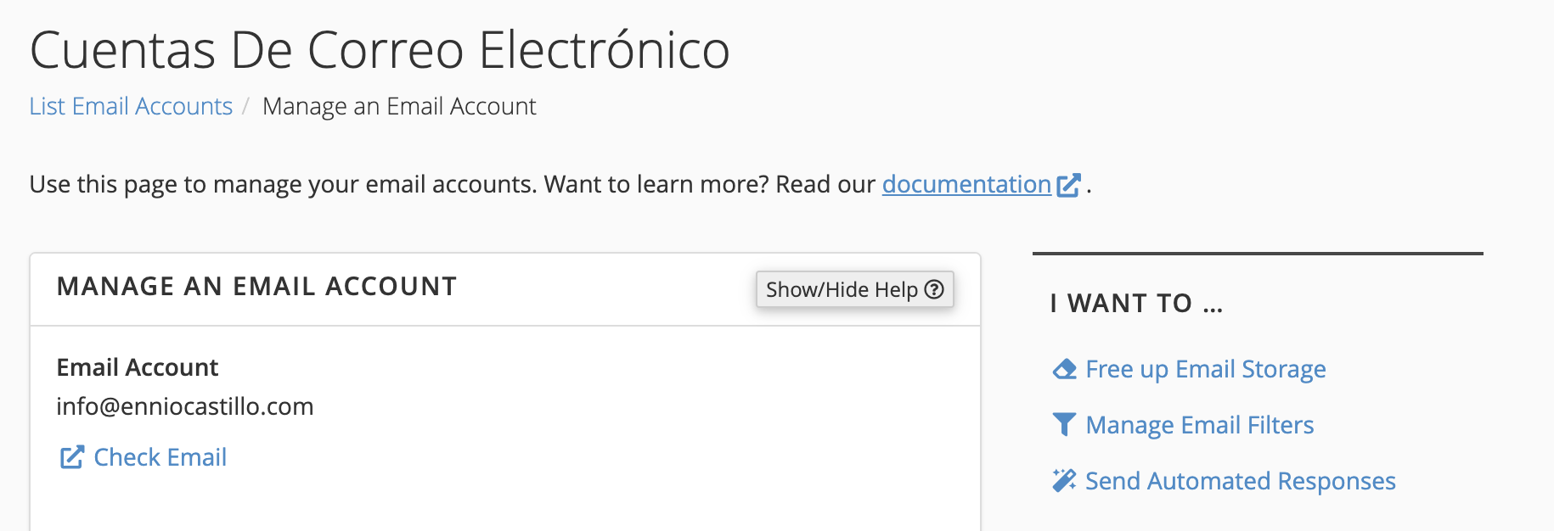Click the info@enniocastillo.com address text

185,406
